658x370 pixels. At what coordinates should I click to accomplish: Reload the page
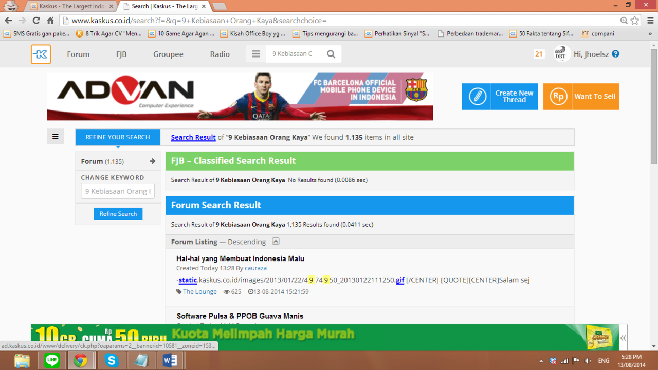[36, 21]
